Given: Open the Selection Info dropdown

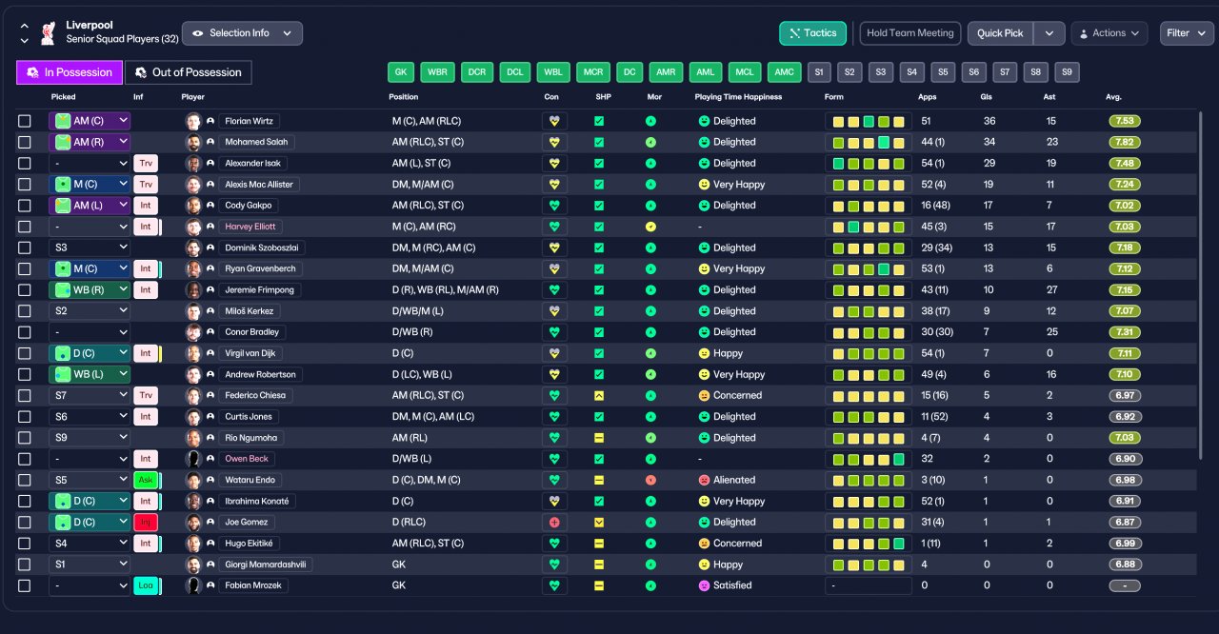Looking at the screenshot, I should pos(242,33).
